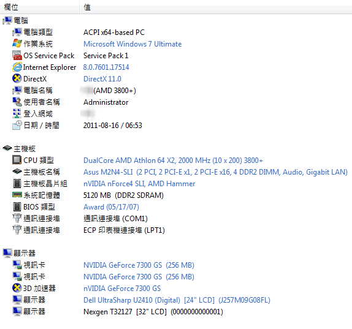Click the 值 column header
The image size is (352, 329).
pyautogui.click(x=216, y=7)
